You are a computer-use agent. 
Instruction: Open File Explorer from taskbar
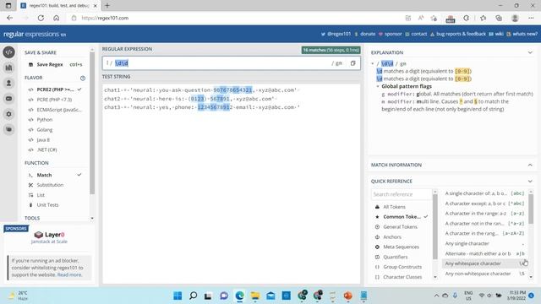click(x=255, y=296)
